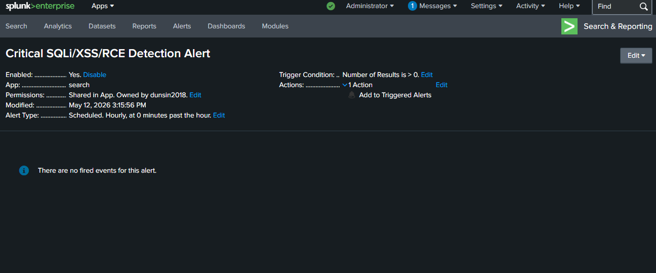Click the Disable link next to Enabled
Screen dimensions: 656x273
coord(95,75)
